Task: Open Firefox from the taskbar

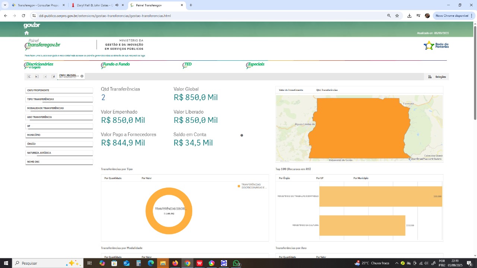Action: (x=175, y=263)
